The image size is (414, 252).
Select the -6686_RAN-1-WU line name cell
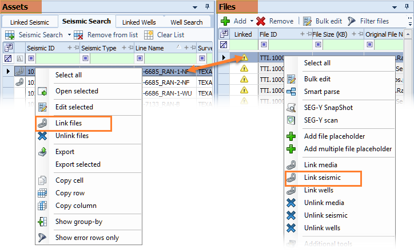click(169, 93)
